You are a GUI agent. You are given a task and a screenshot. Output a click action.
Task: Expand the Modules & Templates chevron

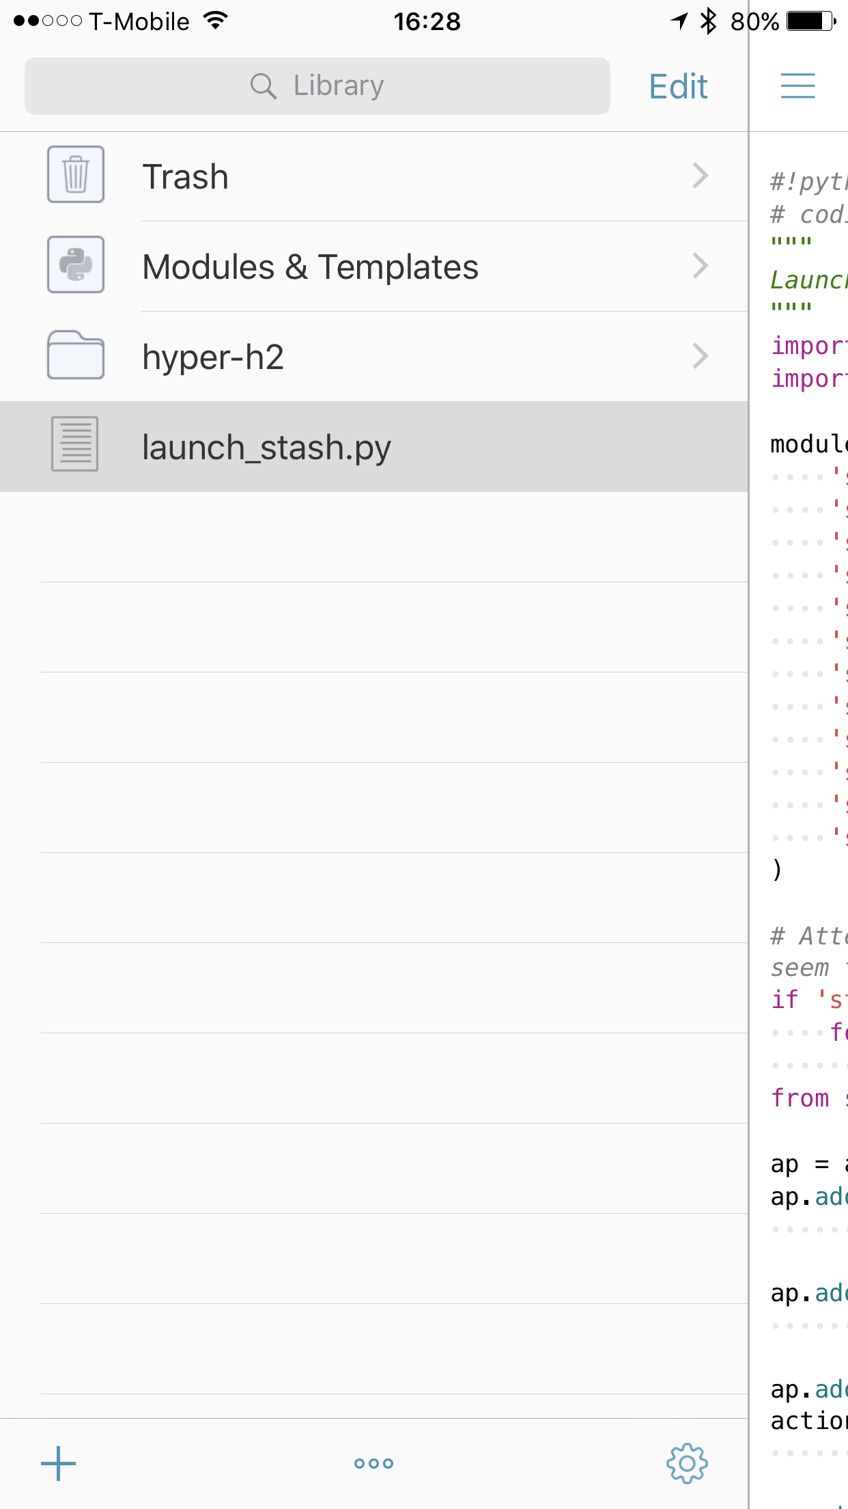(x=701, y=266)
